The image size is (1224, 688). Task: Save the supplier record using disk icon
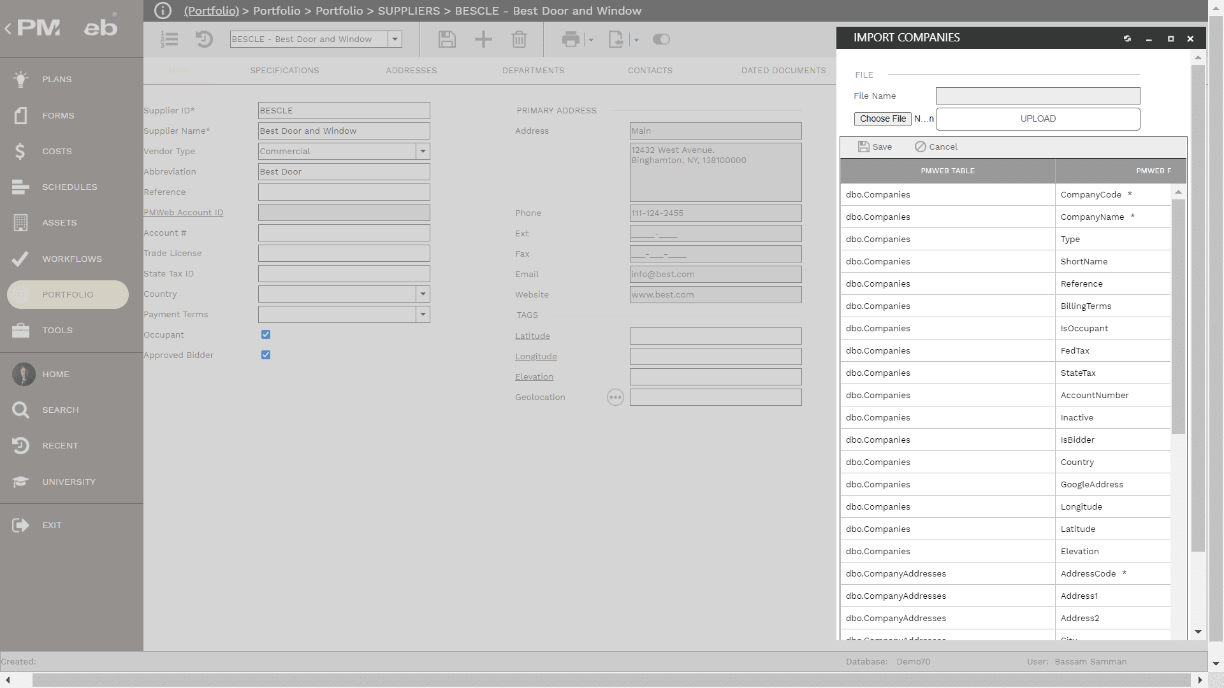coord(446,39)
